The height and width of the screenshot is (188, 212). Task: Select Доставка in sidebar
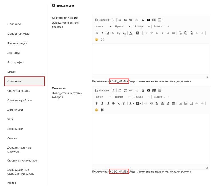13,53
